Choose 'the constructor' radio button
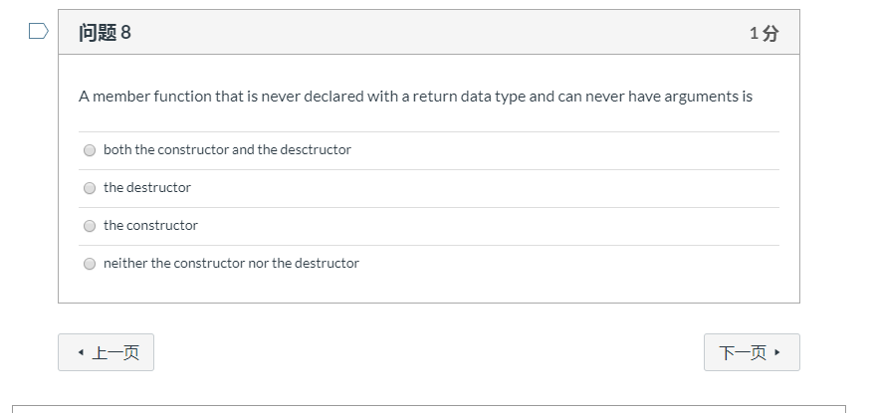The width and height of the screenshot is (877, 413). [x=90, y=226]
